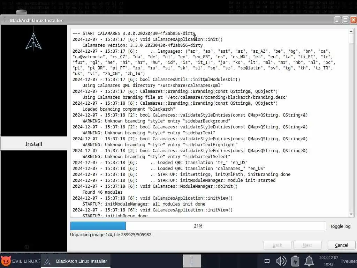Screen dimensions: 357x268
Task: Click the 'Found 46 modules' log line
Action: click(102, 192)
